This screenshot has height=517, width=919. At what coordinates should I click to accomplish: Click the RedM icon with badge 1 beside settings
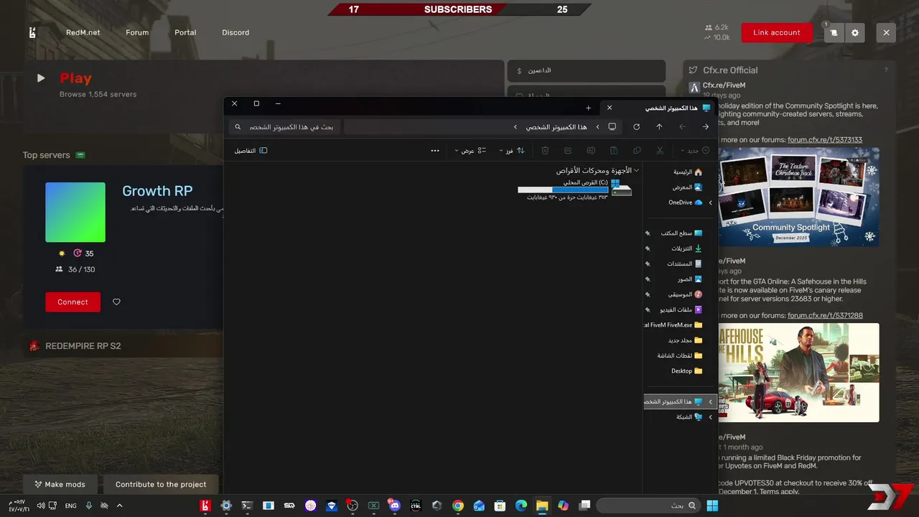pos(834,32)
